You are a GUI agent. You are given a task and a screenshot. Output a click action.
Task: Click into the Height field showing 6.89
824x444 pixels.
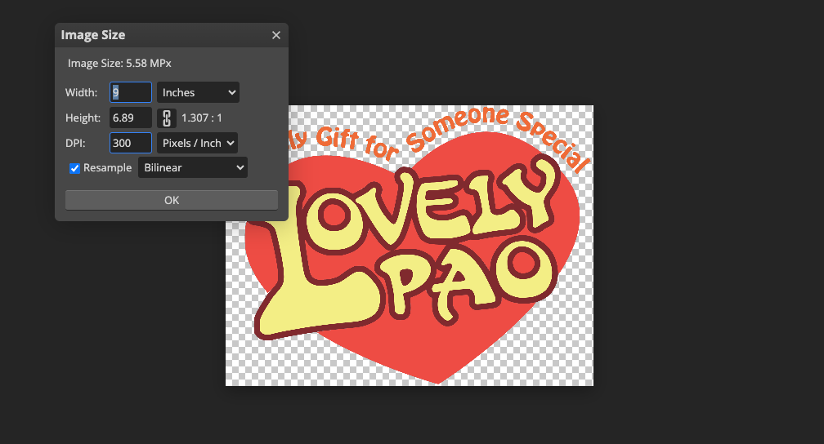[131, 118]
